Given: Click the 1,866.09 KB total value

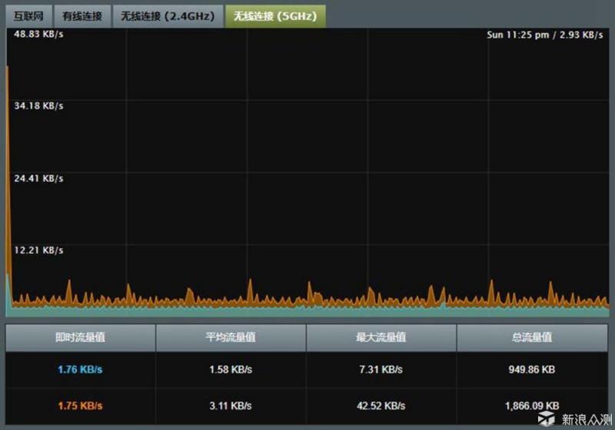Looking at the screenshot, I should coord(532,405).
